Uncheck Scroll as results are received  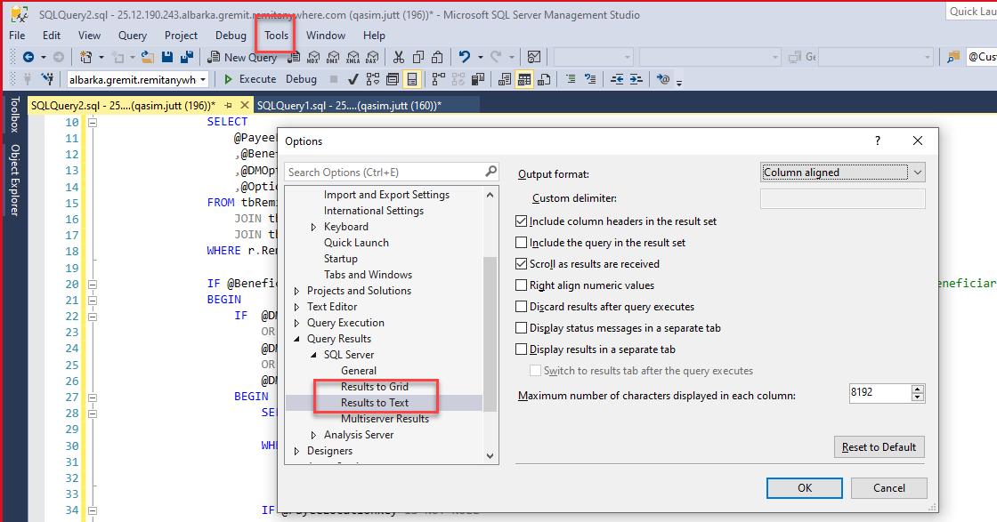522,263
